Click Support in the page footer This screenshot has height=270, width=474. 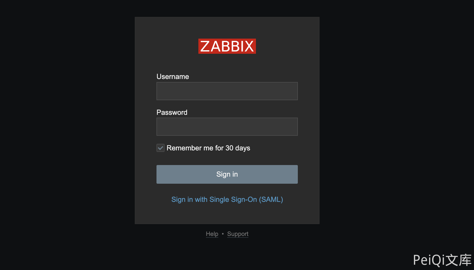click(238, 234)
